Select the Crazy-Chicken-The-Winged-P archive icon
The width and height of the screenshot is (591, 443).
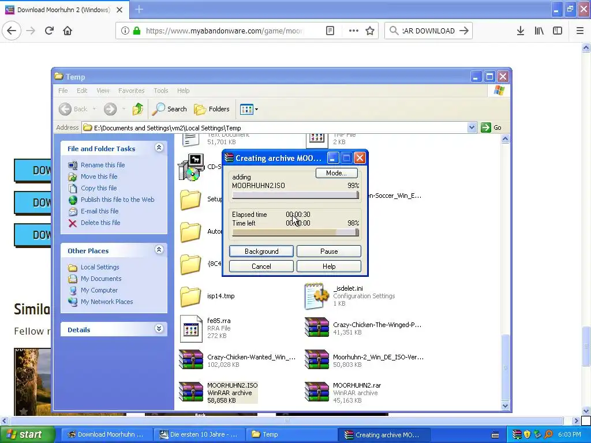[x=317, y=328]
